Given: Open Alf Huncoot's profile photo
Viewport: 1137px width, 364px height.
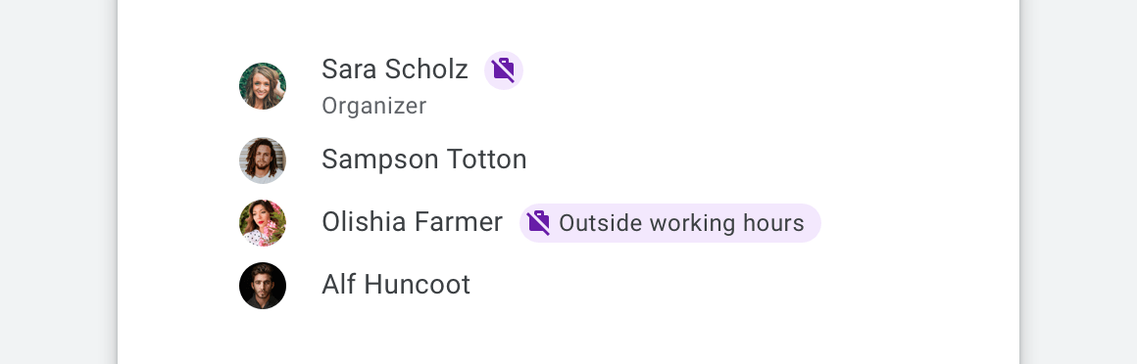Looking at the screenshot, I should coord(263,285).
